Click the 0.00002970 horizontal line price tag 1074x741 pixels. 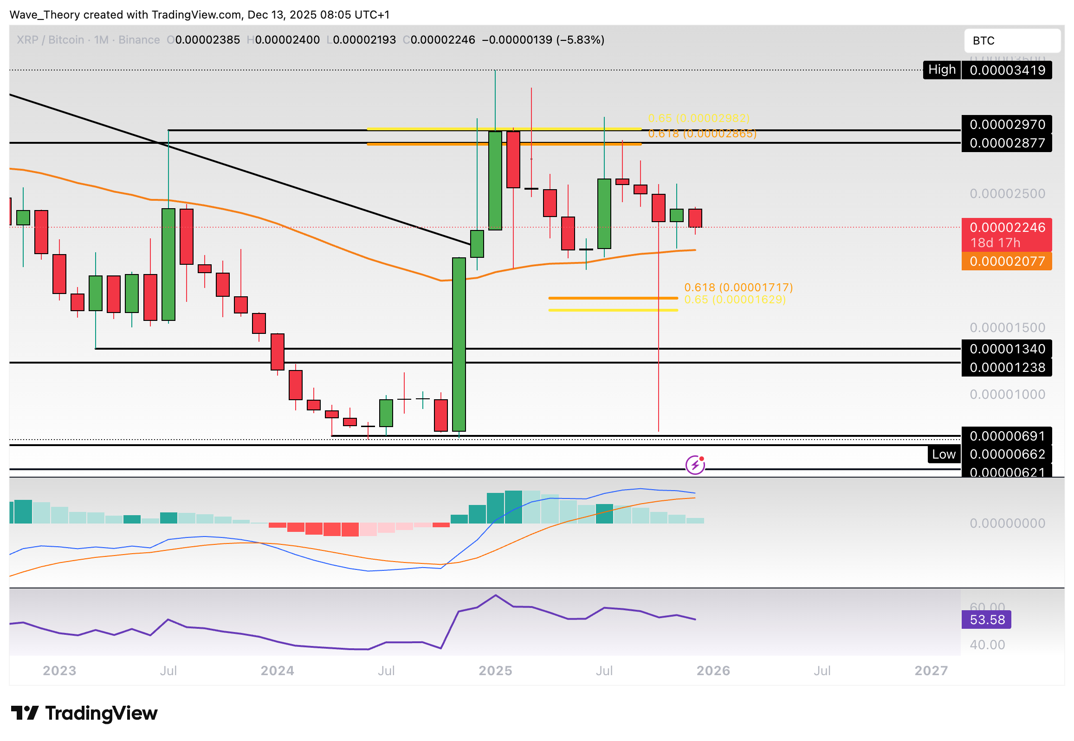point(1006,124)
